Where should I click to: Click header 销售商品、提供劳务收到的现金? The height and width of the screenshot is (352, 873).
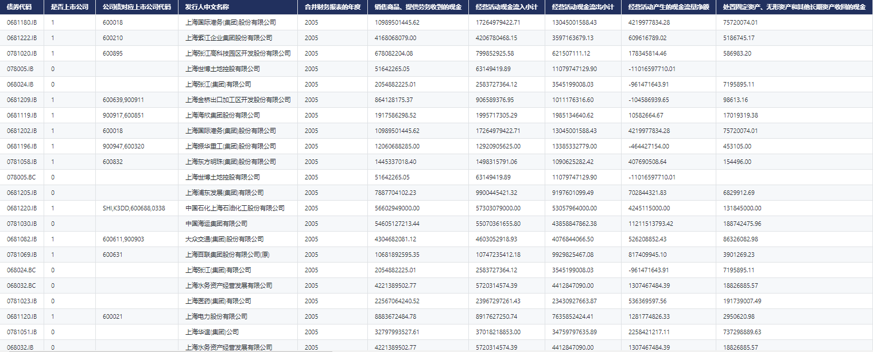(418, 7)
